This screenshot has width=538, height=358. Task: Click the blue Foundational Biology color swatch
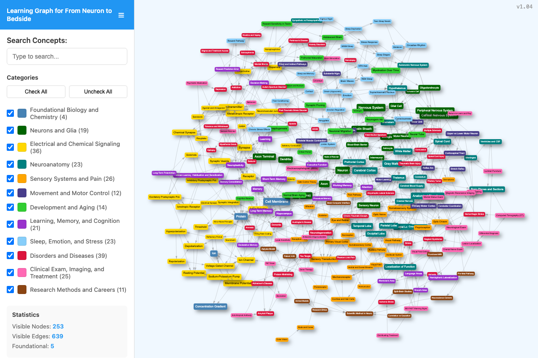(x=22, y=113)
